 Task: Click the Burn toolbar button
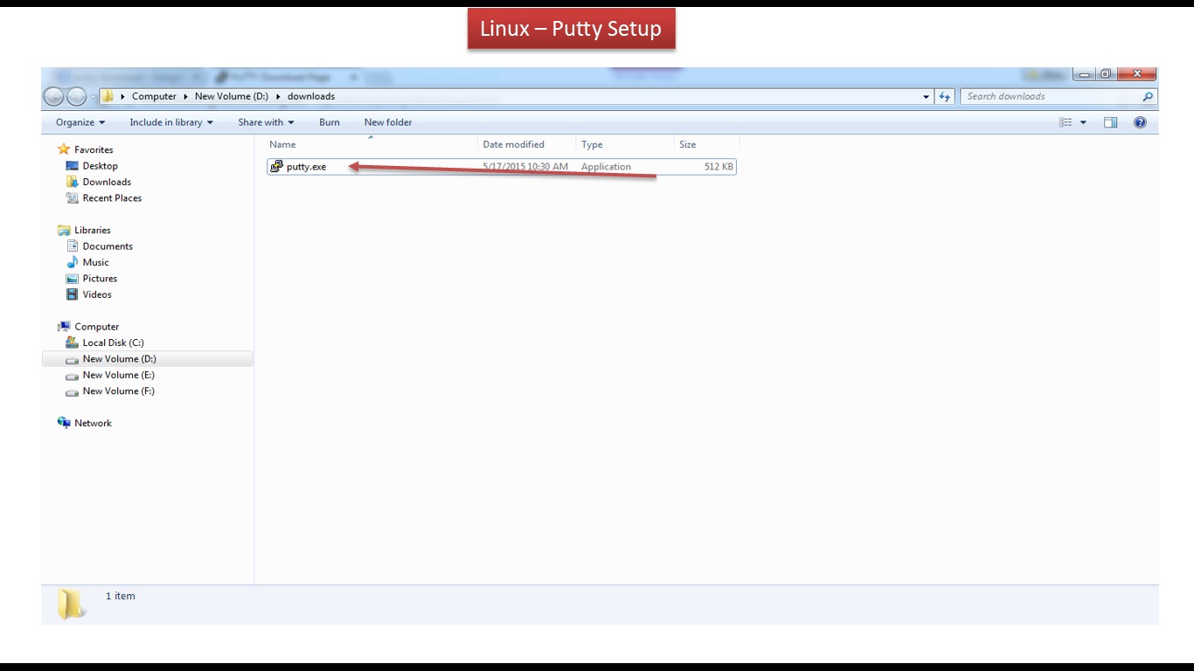330,122
